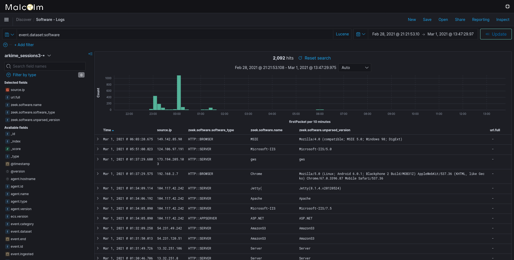Open the saved queries icon in the query bar
The height and width of the screenshot is (260, 514).
[x=9, y=34]
